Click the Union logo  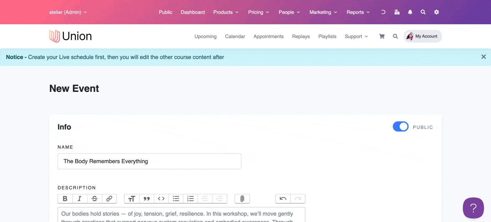pos(70,36)
